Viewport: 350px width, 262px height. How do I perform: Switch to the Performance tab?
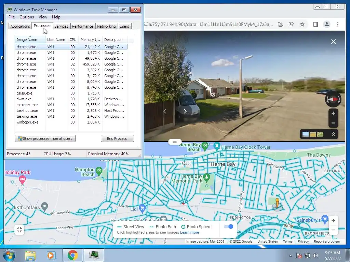coord(83,26)
